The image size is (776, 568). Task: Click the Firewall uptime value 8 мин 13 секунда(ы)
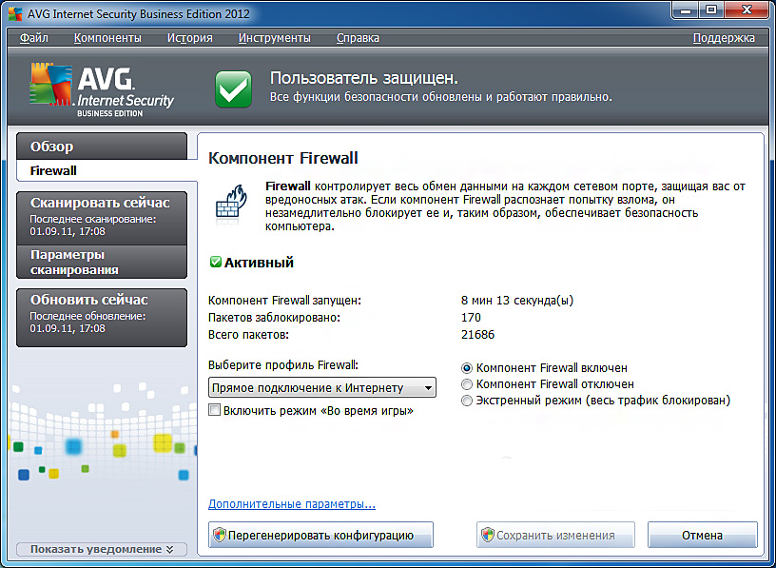517,300
